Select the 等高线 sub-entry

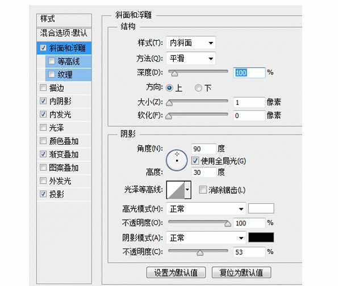68,61
